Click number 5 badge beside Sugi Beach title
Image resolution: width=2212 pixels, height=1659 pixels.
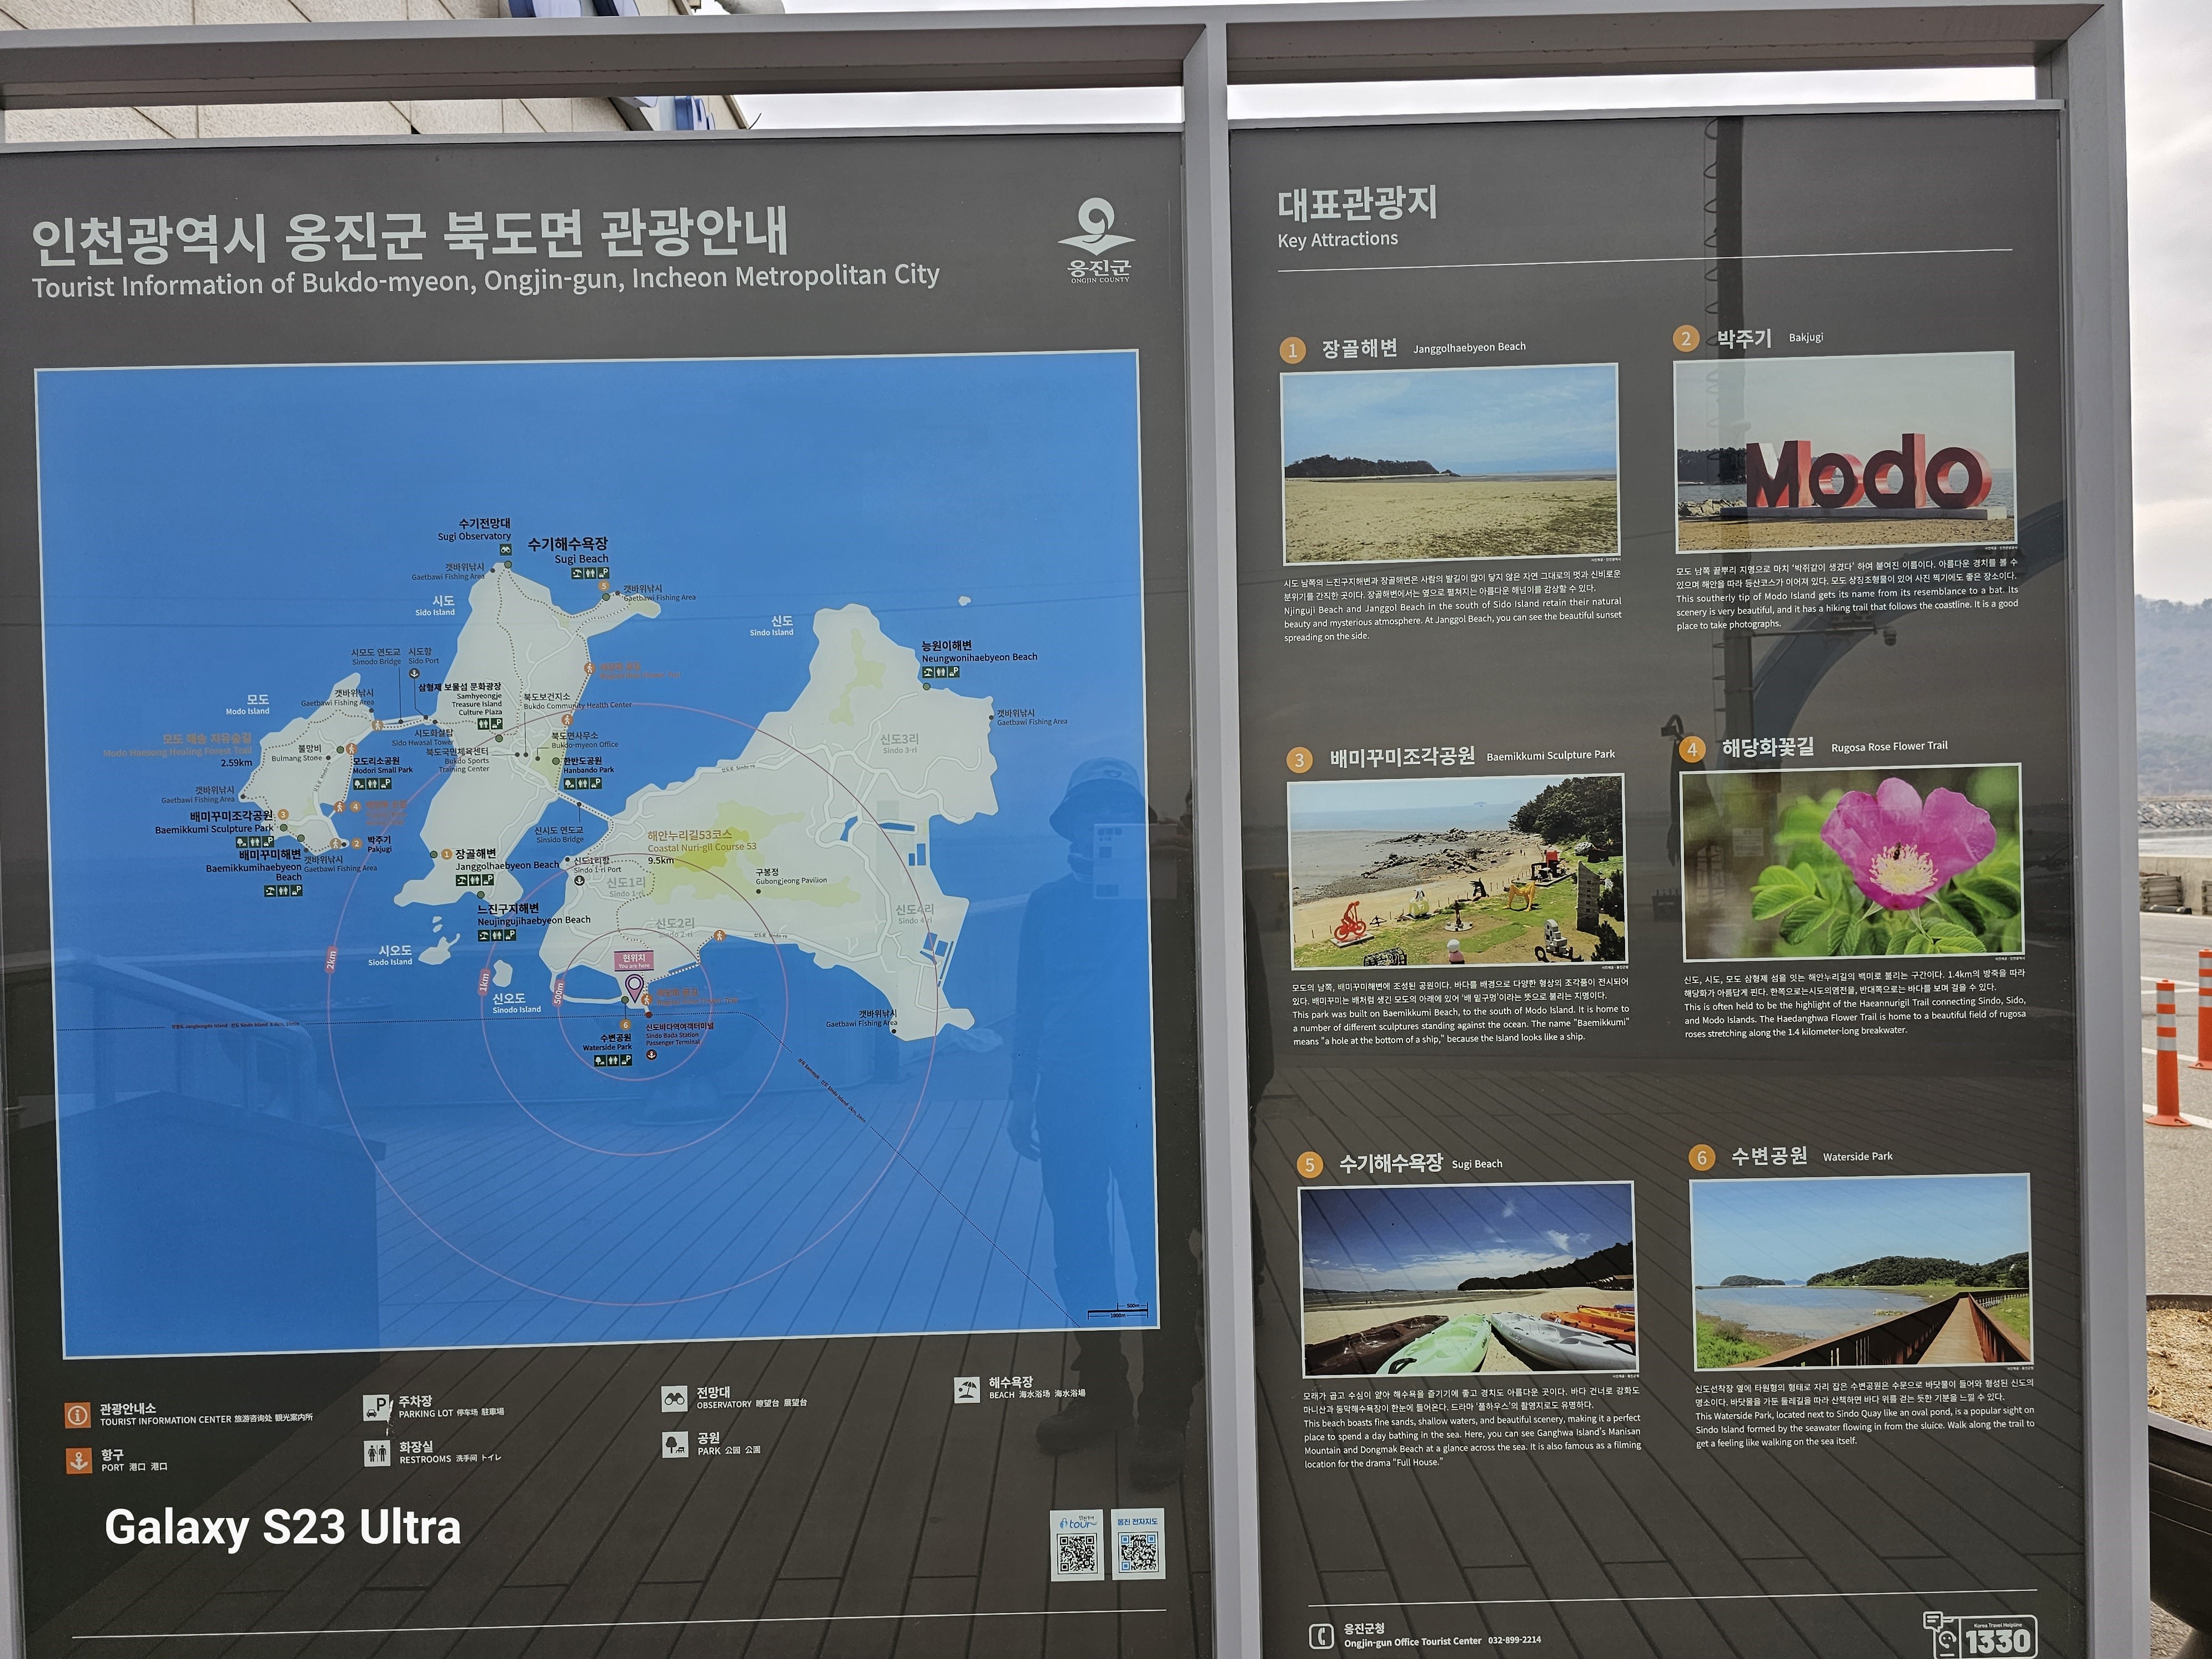click(x=1309, y=1165)
